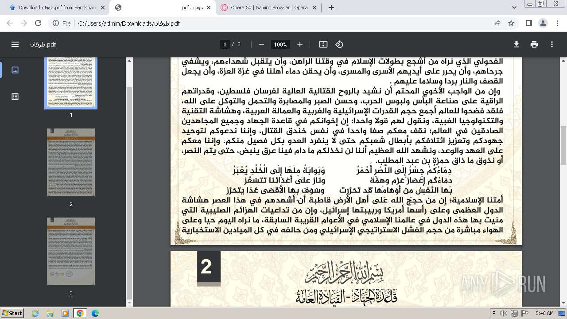This screenshot has height=319, width=567.
Task: Click the Fit to page icon
Action: [x=323, y=44]
